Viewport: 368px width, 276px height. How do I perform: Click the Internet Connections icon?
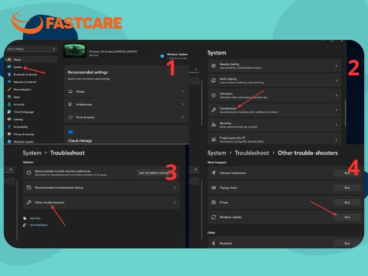213,173
